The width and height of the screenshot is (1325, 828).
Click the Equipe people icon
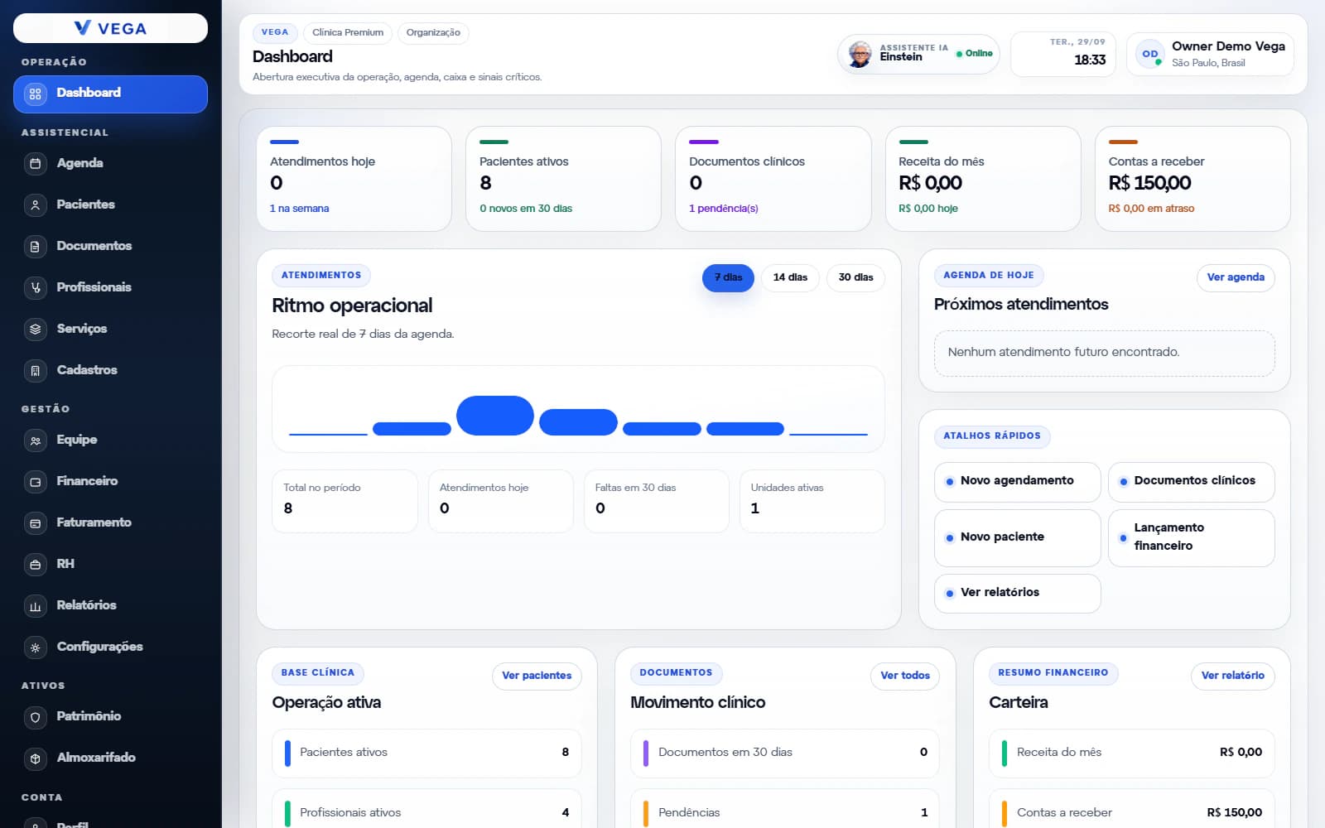[35, 440]
